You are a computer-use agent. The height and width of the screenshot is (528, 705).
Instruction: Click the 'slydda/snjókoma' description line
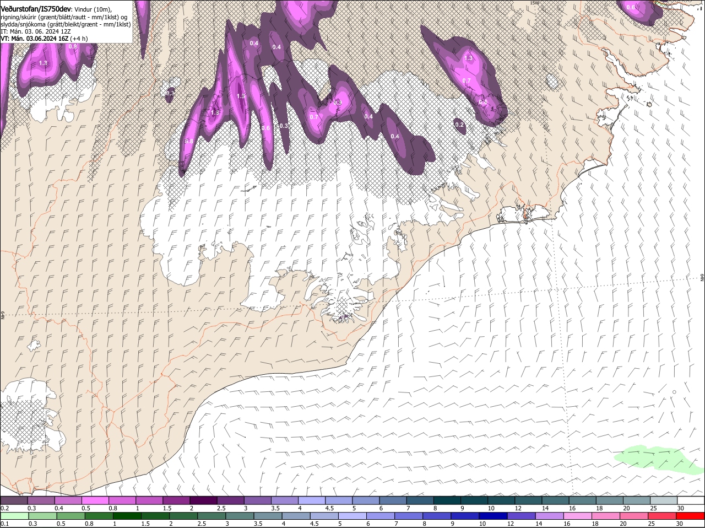[66, 24]
